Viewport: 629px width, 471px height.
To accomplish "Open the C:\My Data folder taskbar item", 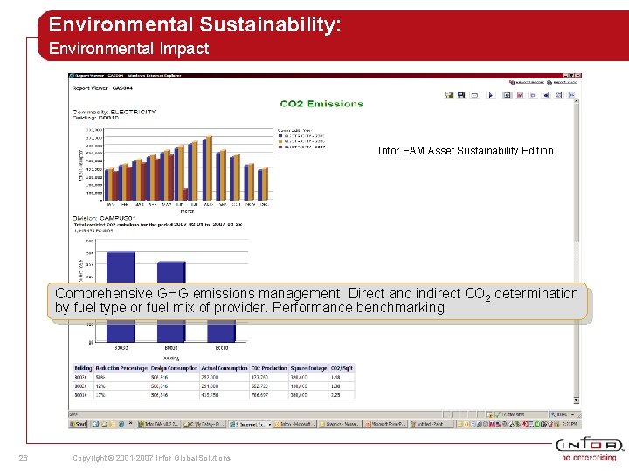I will point(204,424).
